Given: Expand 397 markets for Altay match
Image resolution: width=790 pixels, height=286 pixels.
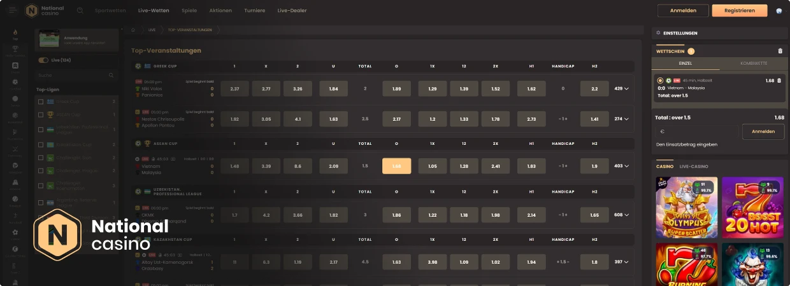Looking at the screenshot, I should pos(621,262).
